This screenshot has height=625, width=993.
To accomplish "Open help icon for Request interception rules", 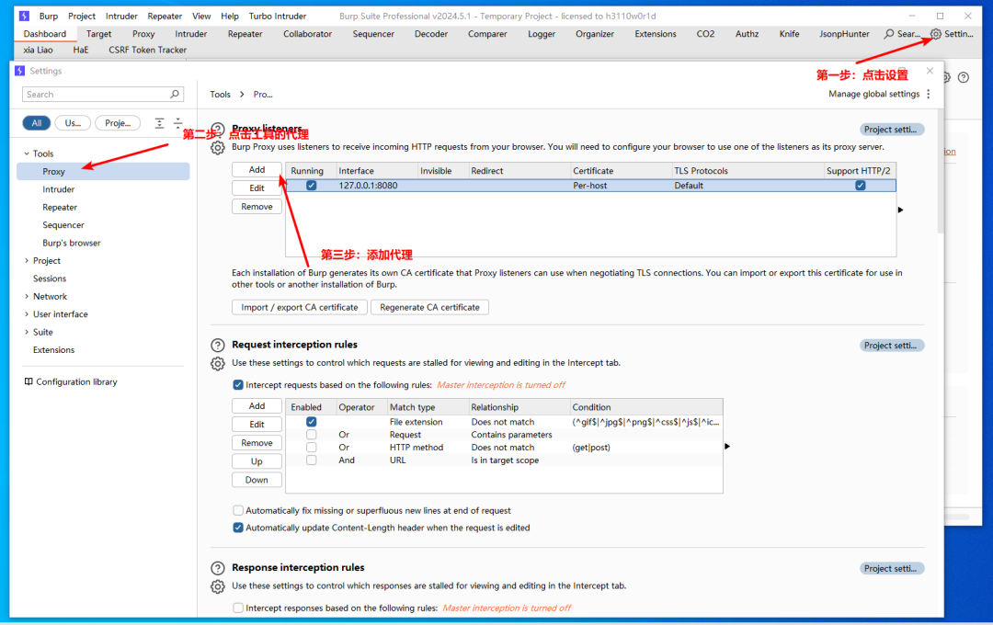I will coord(217,345).
